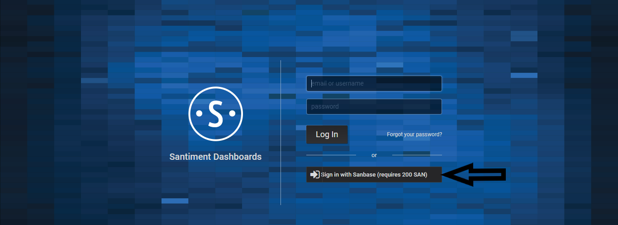
Task: Open the Forgot your password link
Action: [414, 134]
